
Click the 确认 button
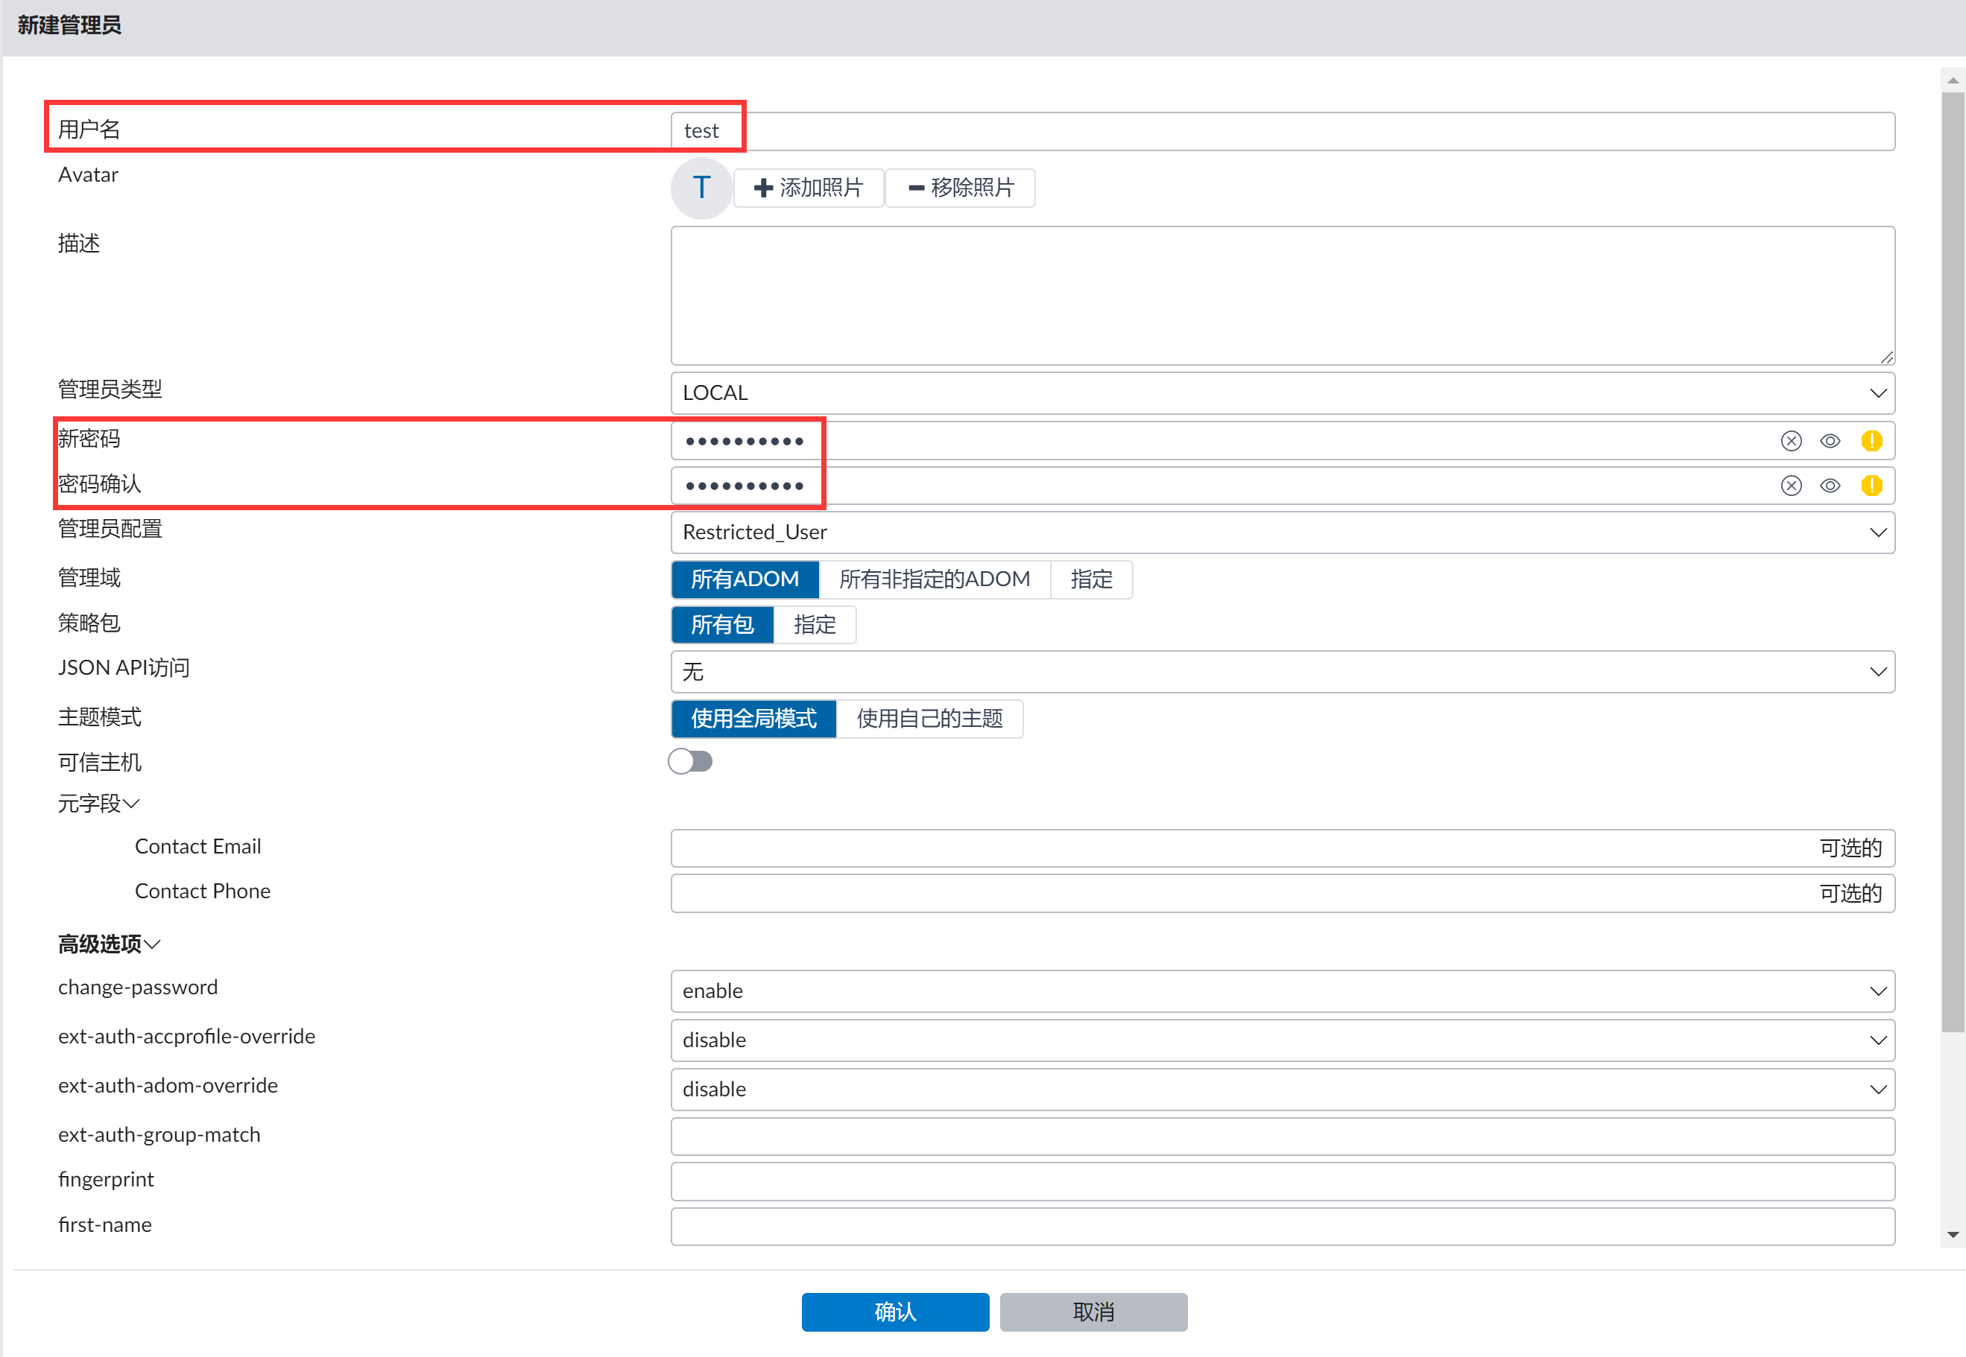895,1311
